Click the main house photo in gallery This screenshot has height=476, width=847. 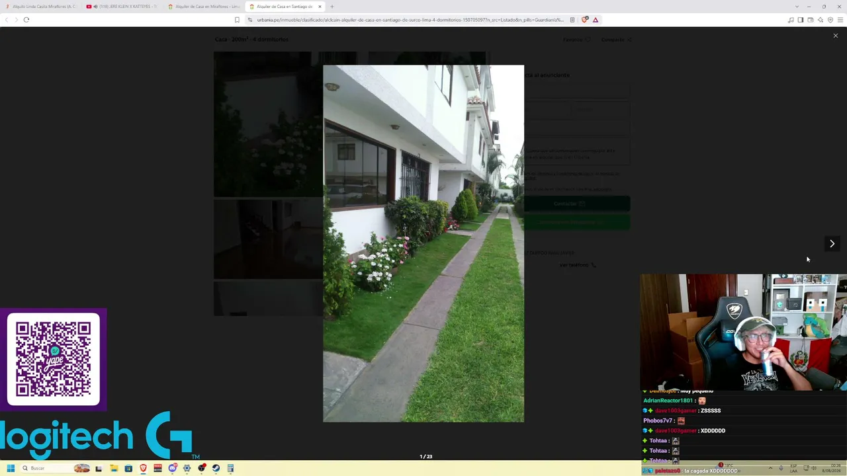423,243
